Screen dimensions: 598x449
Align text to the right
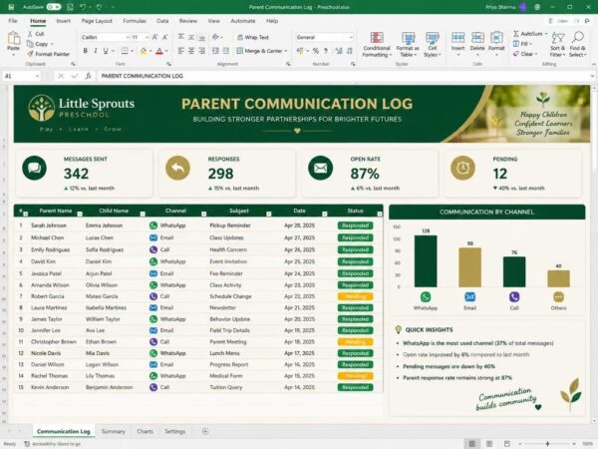[201, 51]
